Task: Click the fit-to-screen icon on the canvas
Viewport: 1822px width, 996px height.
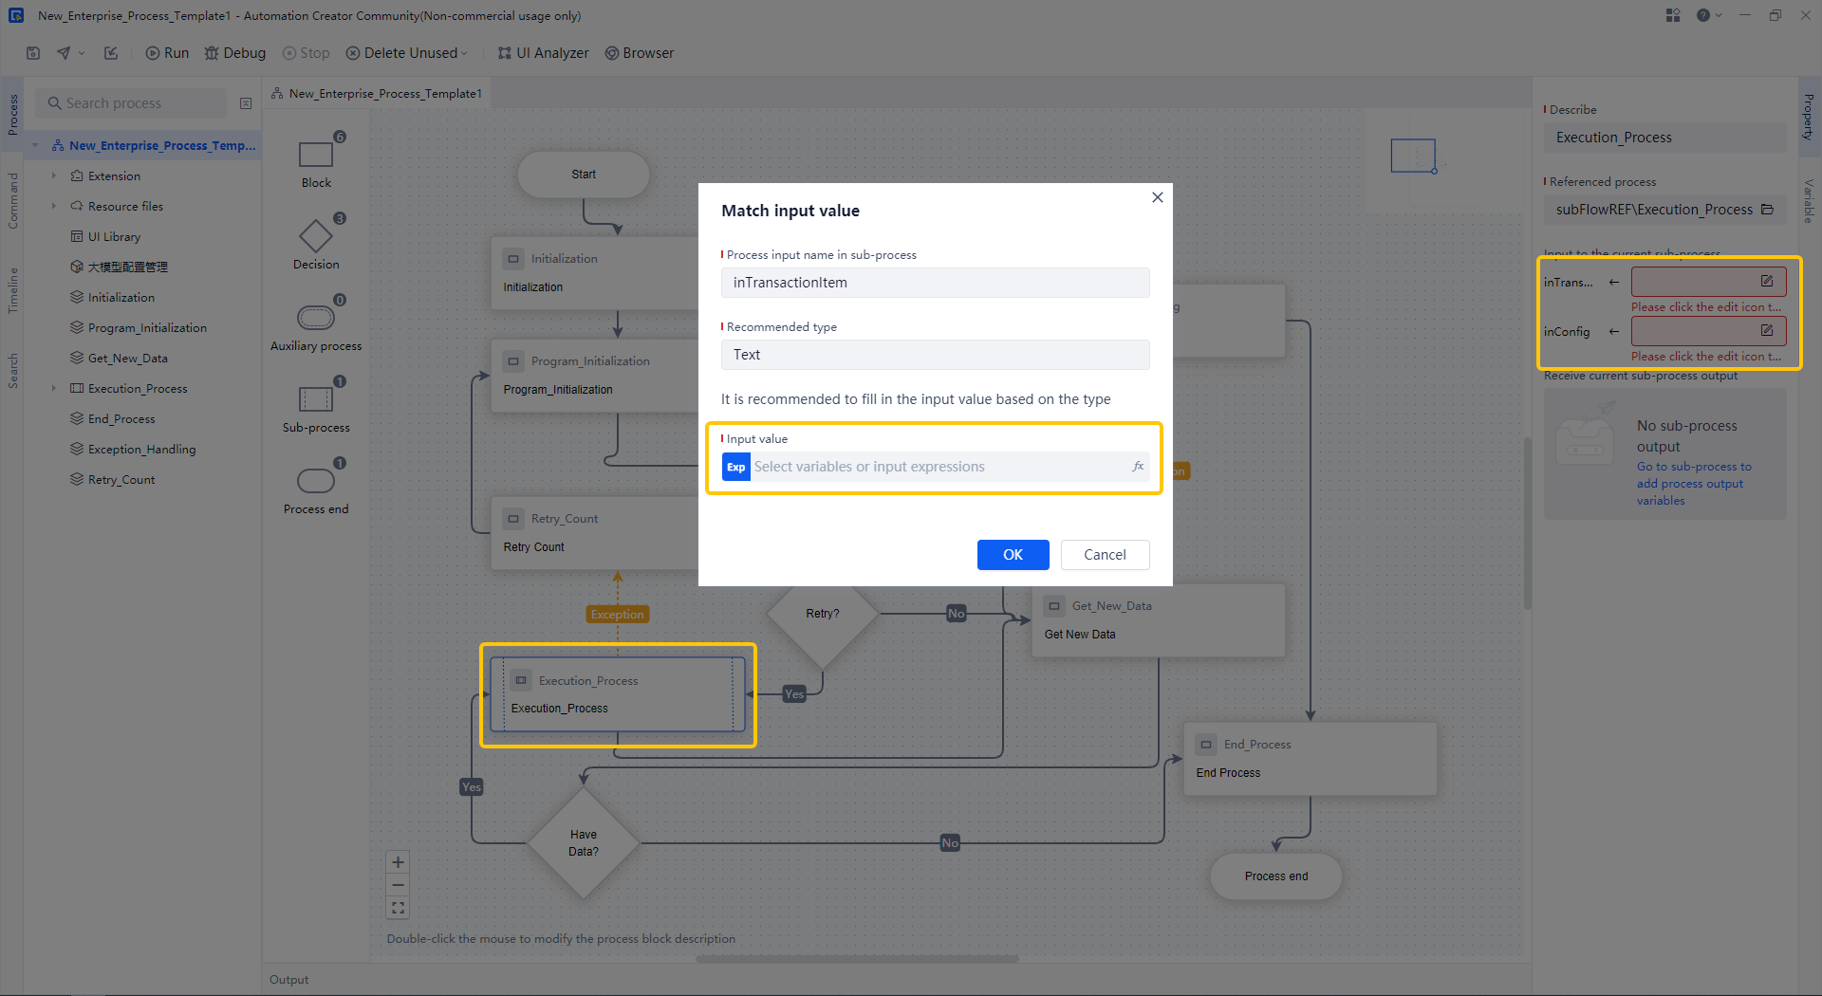Action: point(398,908)
